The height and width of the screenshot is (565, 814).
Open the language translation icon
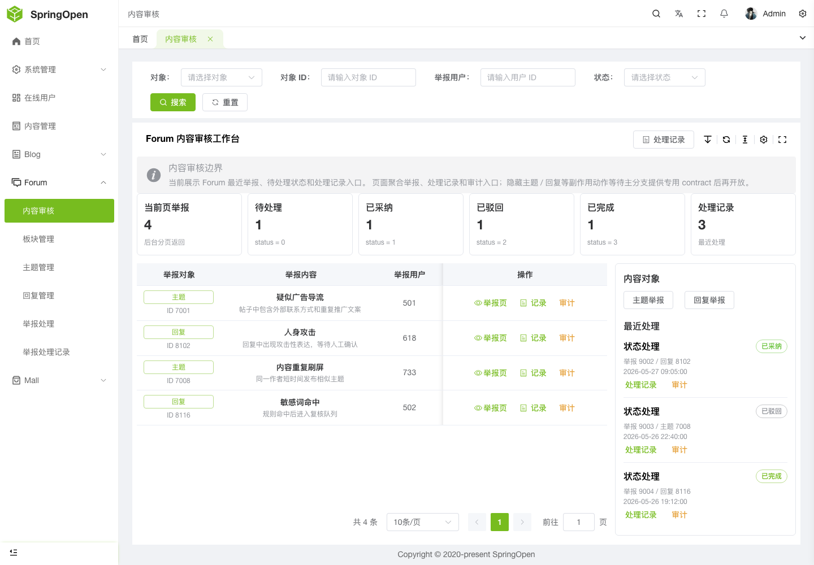(679, 14)
